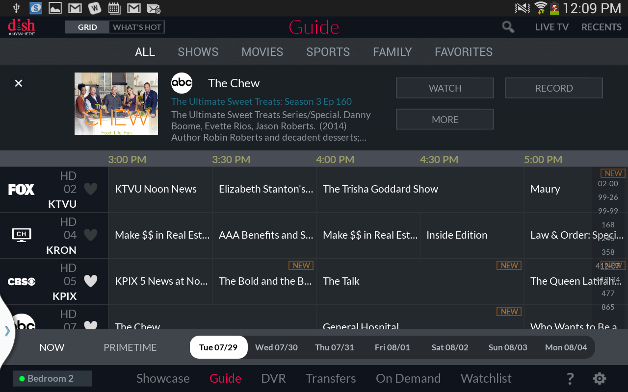Select KPIX 5 News at No… program

pyautogui.click(x=160, y=281)
